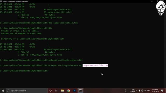The width and height of the screenshot is (166, 93).
Task: Click '29 supersecrectfile.txt' directory listing entry
Action: point(58,12)
